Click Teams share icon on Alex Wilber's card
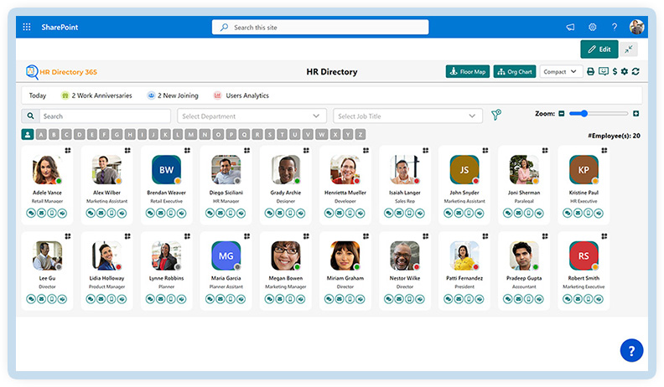This screenshot has height=387, width=664. pos(122,213)
